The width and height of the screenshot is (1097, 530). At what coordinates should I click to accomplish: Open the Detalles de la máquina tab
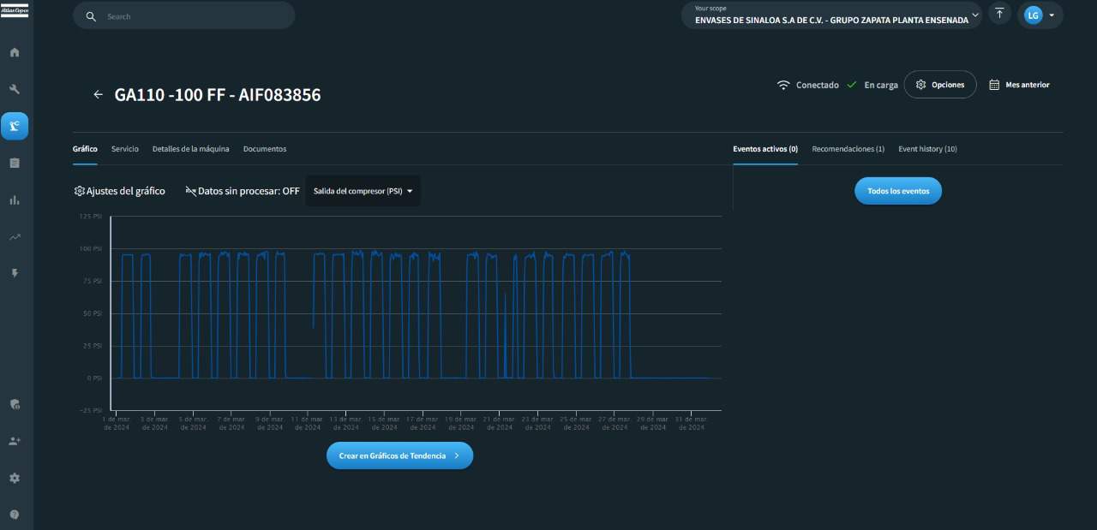(190, 149)
